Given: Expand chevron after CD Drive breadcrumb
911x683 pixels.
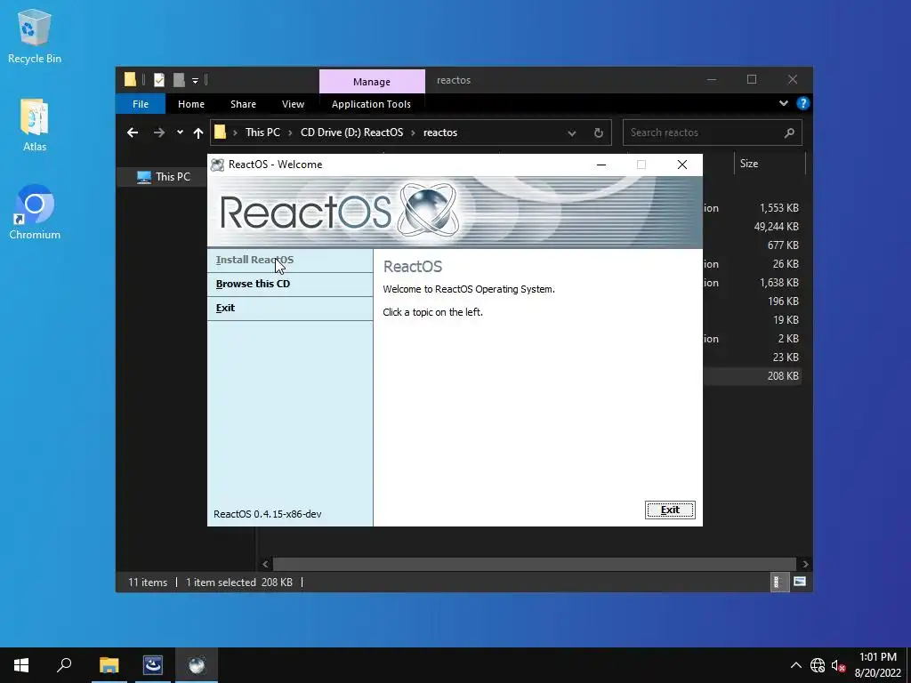Looking at the screenshot, I should click(x=413, y=133).
